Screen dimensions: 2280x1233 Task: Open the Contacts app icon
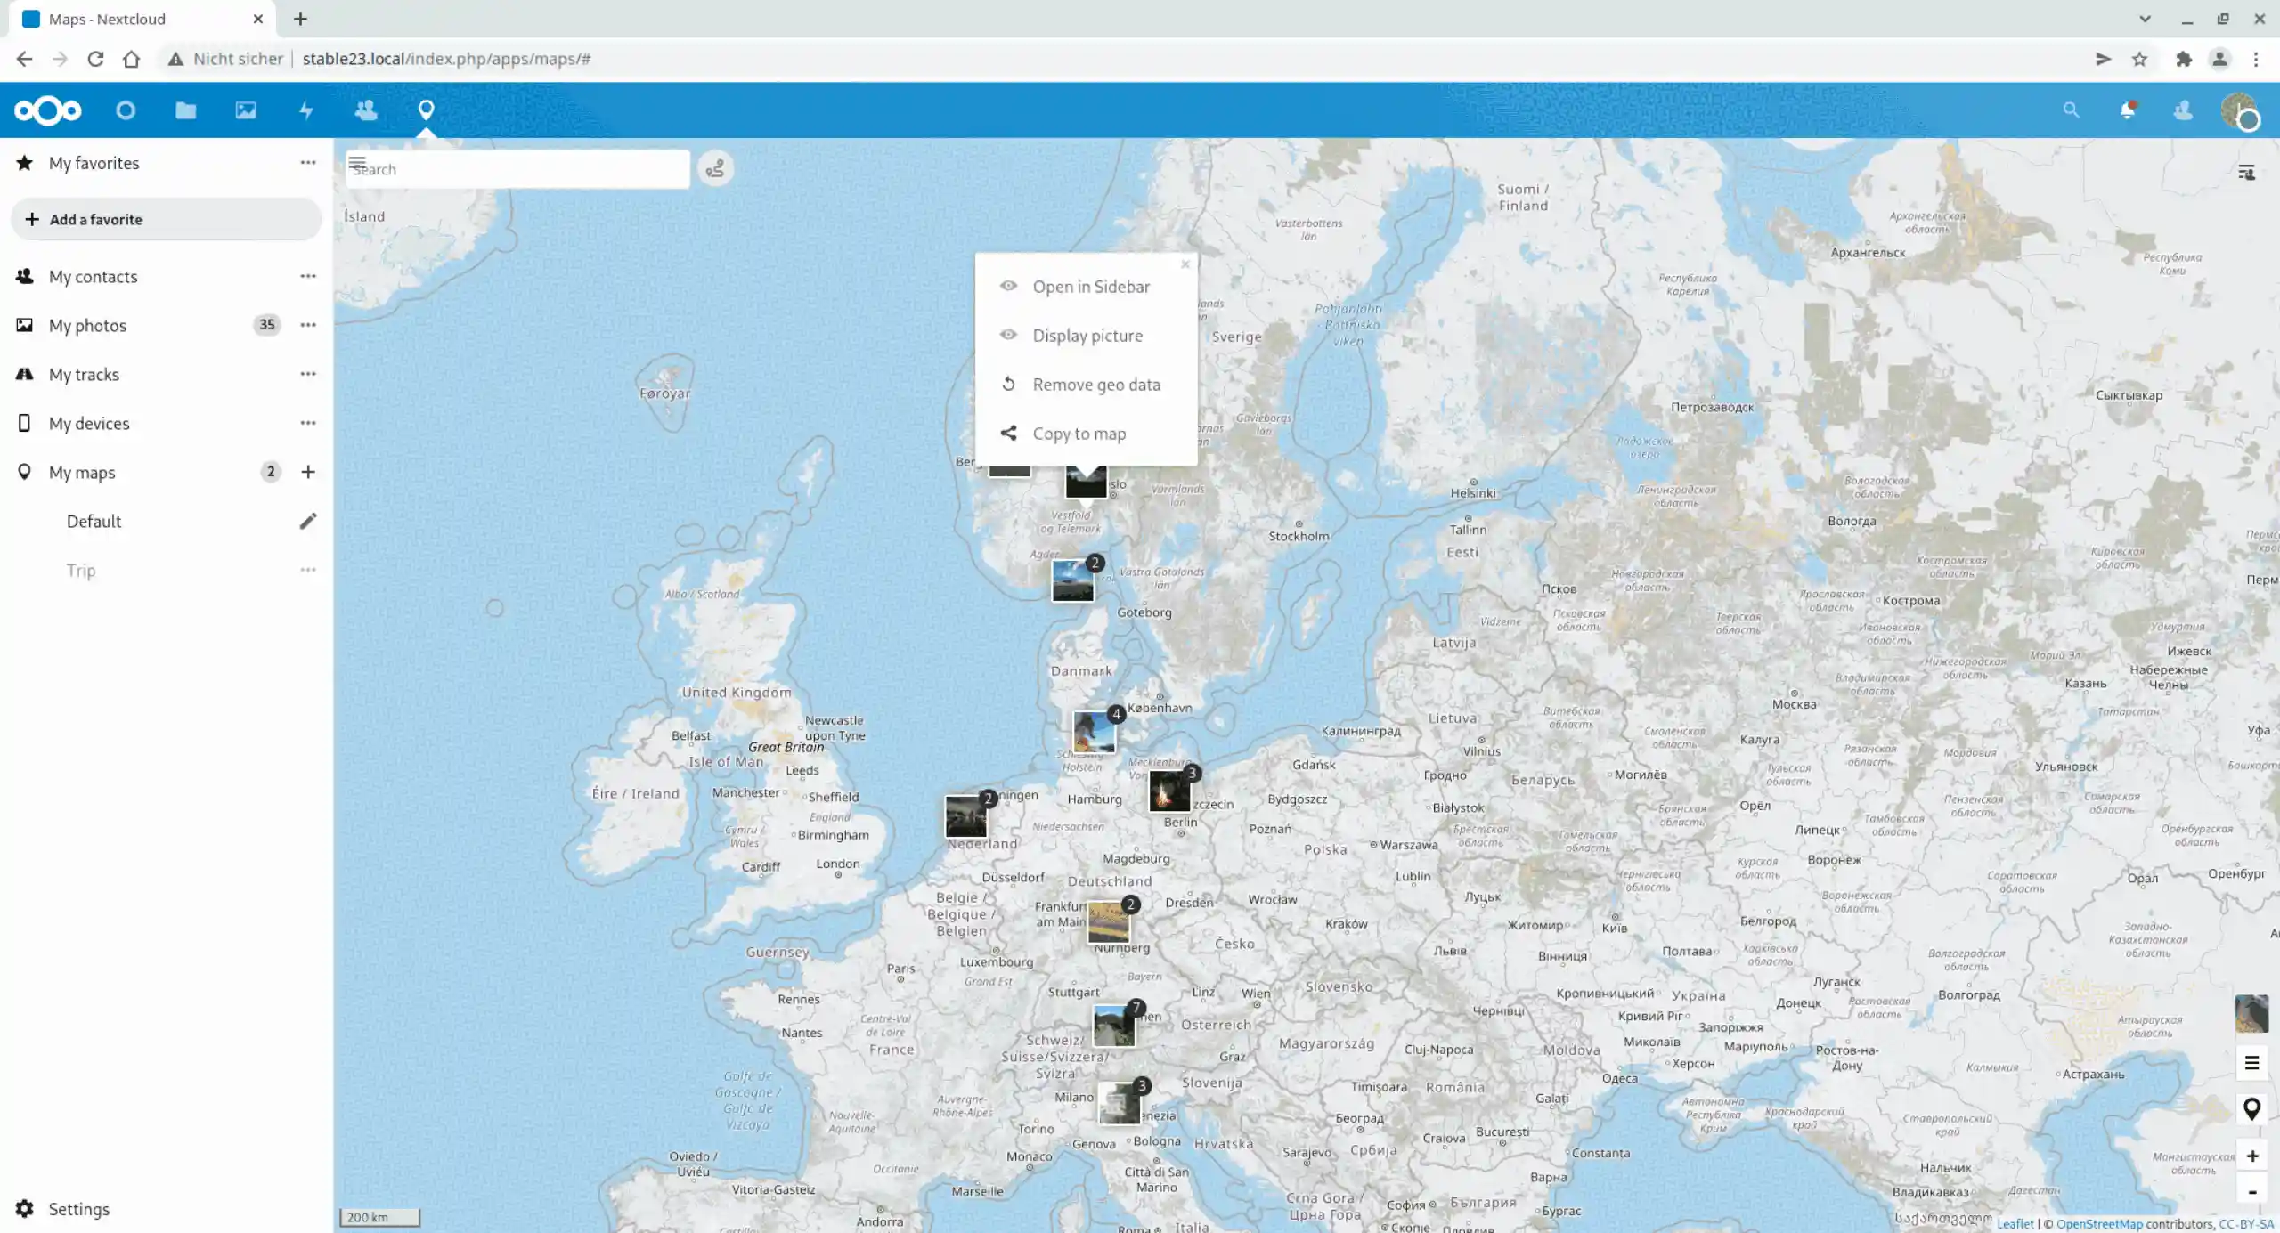(366, 110)
